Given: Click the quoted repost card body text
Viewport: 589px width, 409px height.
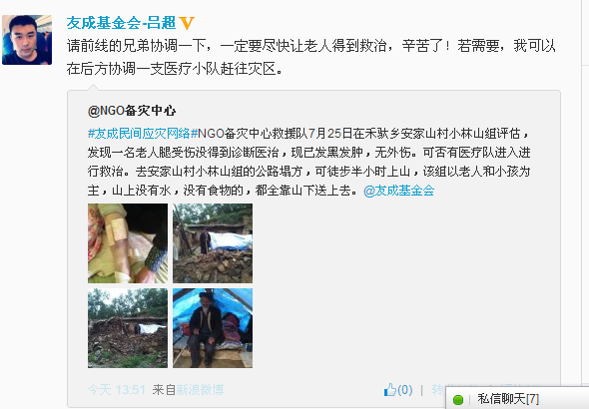Looking at the screenshot, I should pos(308,162).
